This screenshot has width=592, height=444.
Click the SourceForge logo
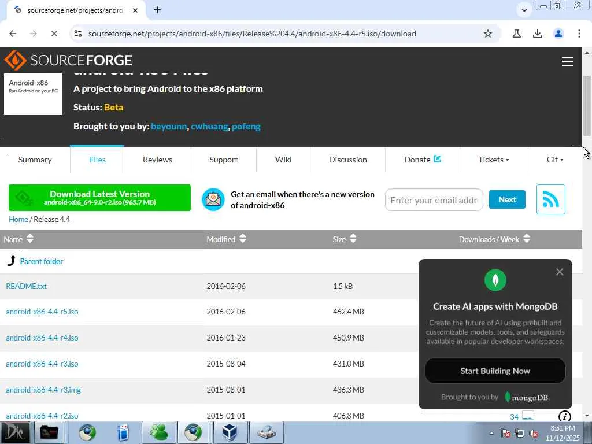click(x=68, y=60)
